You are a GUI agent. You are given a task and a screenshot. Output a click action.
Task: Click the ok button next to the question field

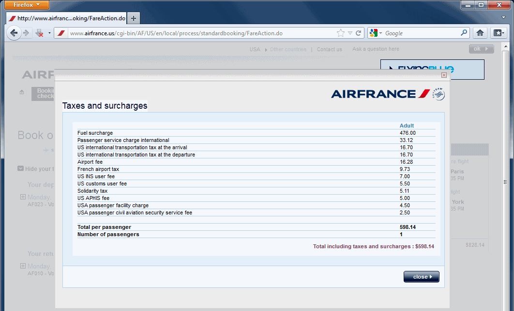pos(481,49)
